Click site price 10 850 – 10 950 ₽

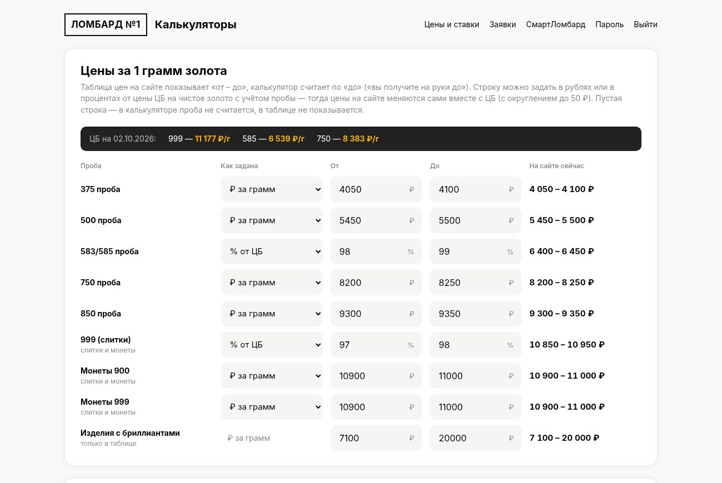coord(567,345)
